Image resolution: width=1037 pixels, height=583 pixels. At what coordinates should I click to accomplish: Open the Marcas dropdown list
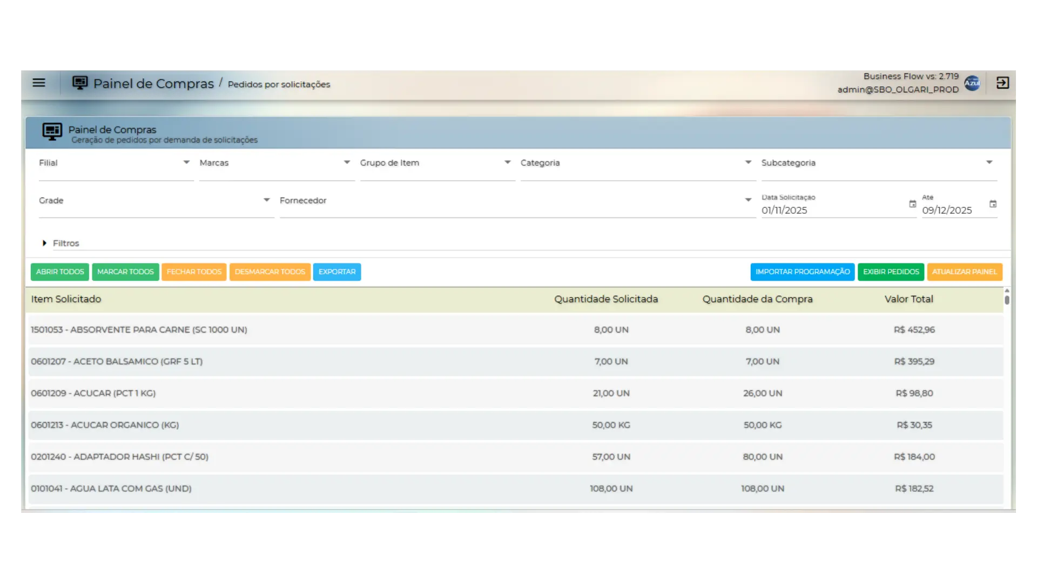(x=347, y=162)
